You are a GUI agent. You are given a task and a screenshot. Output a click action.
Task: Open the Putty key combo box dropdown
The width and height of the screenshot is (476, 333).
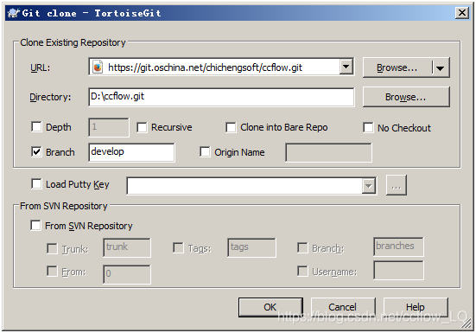tap(369, 186)
